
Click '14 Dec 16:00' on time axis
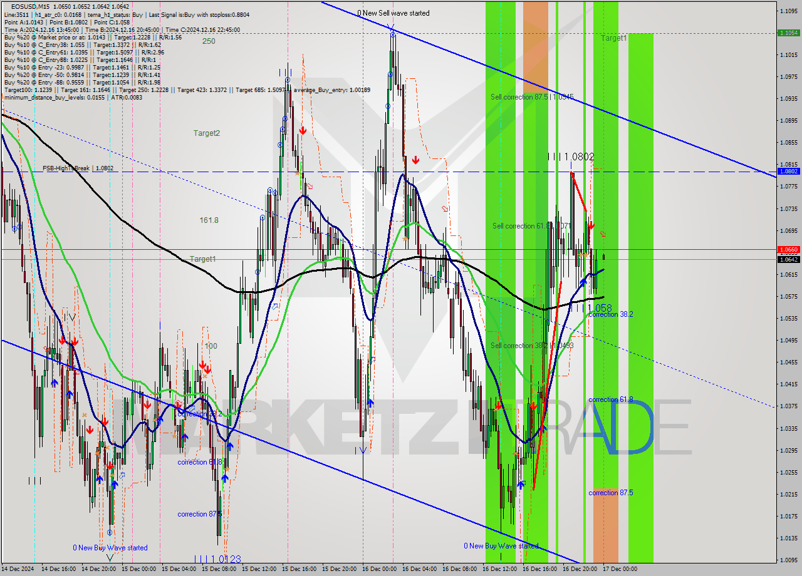[x=58, y=569]
